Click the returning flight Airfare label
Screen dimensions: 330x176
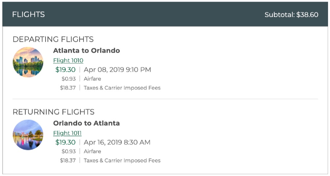[92, 152]
